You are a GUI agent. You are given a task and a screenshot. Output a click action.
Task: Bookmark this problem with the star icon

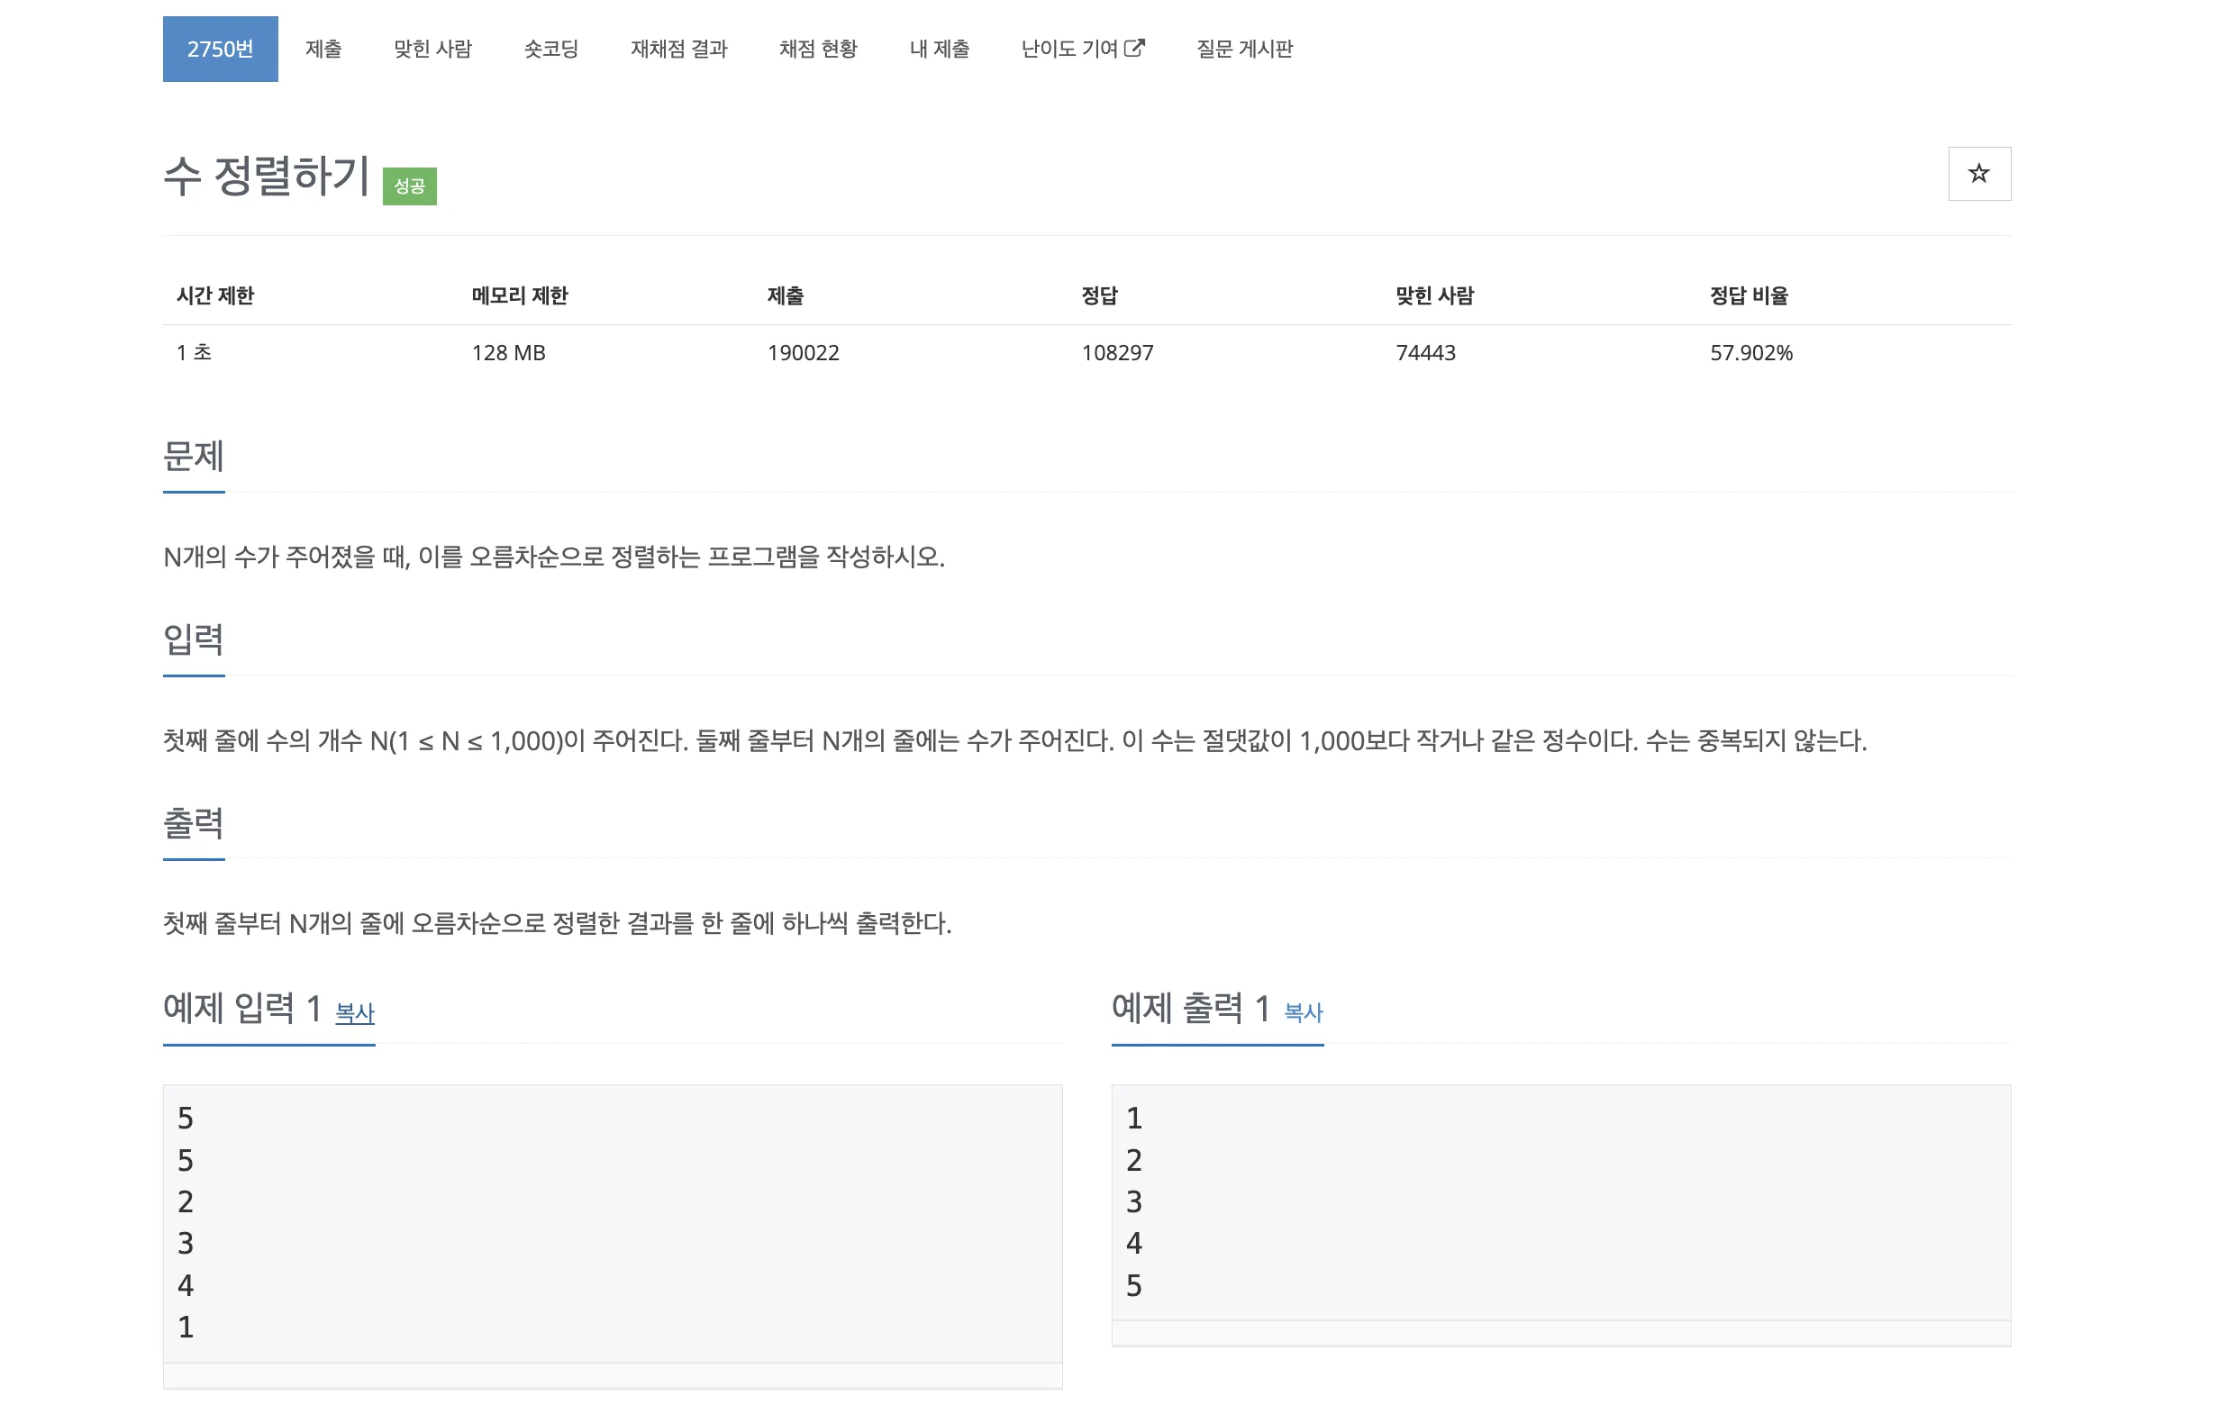[x=1978, y=173]
